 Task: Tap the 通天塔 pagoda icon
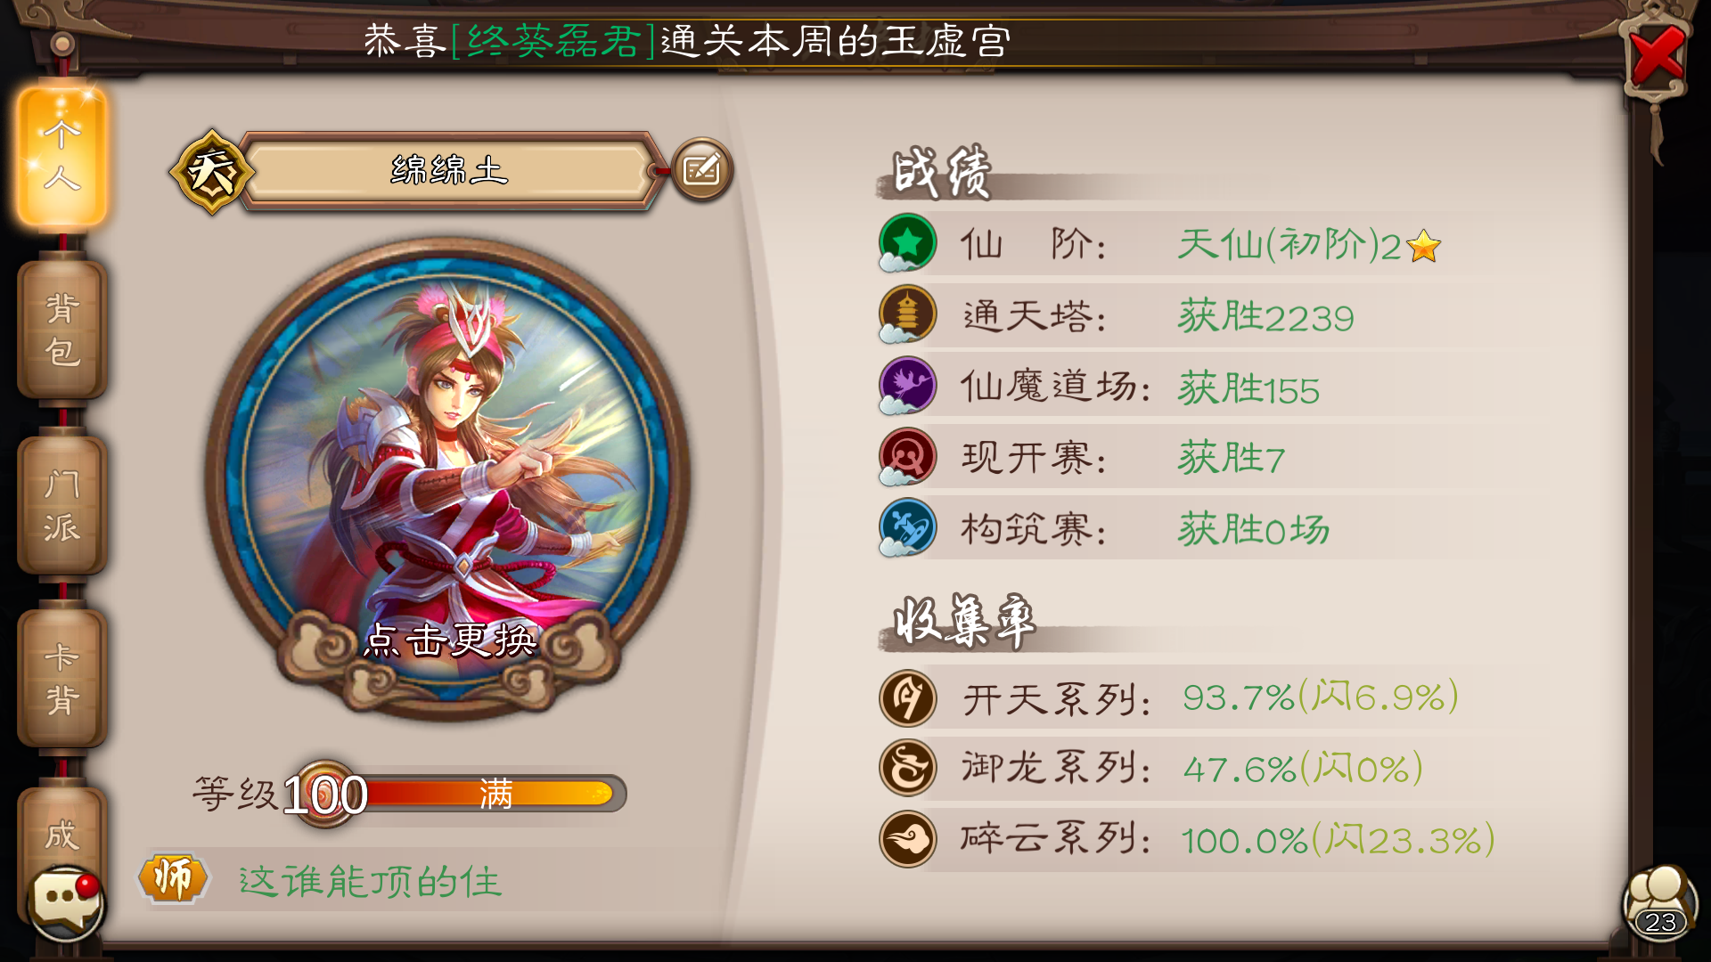pyautogui.click(x=907, y=314)
